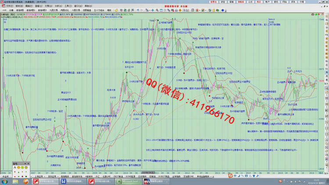This screenshot has height=185, width=329.
Task: Switch to the 全球指数 market tab
Action: 176,176
